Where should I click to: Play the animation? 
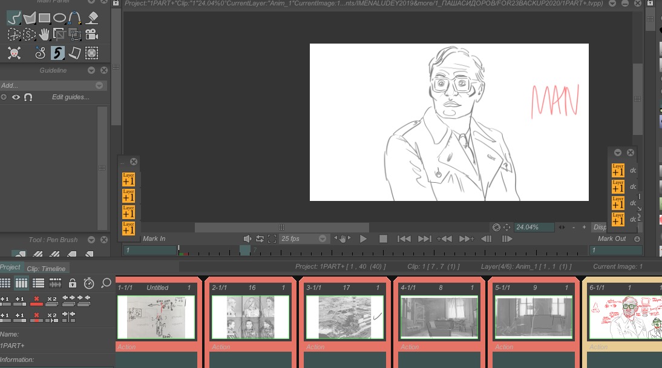[363, 238]
